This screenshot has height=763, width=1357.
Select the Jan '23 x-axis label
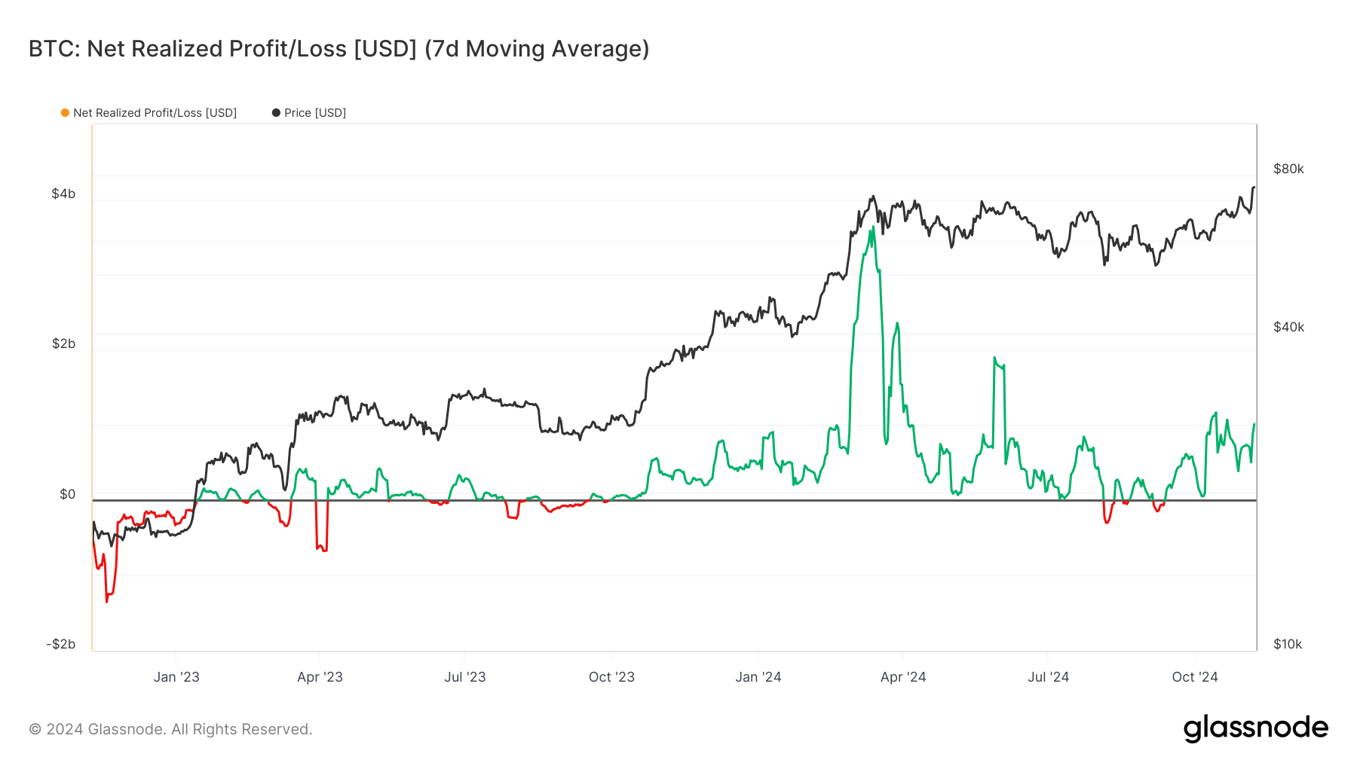[176, 677]
